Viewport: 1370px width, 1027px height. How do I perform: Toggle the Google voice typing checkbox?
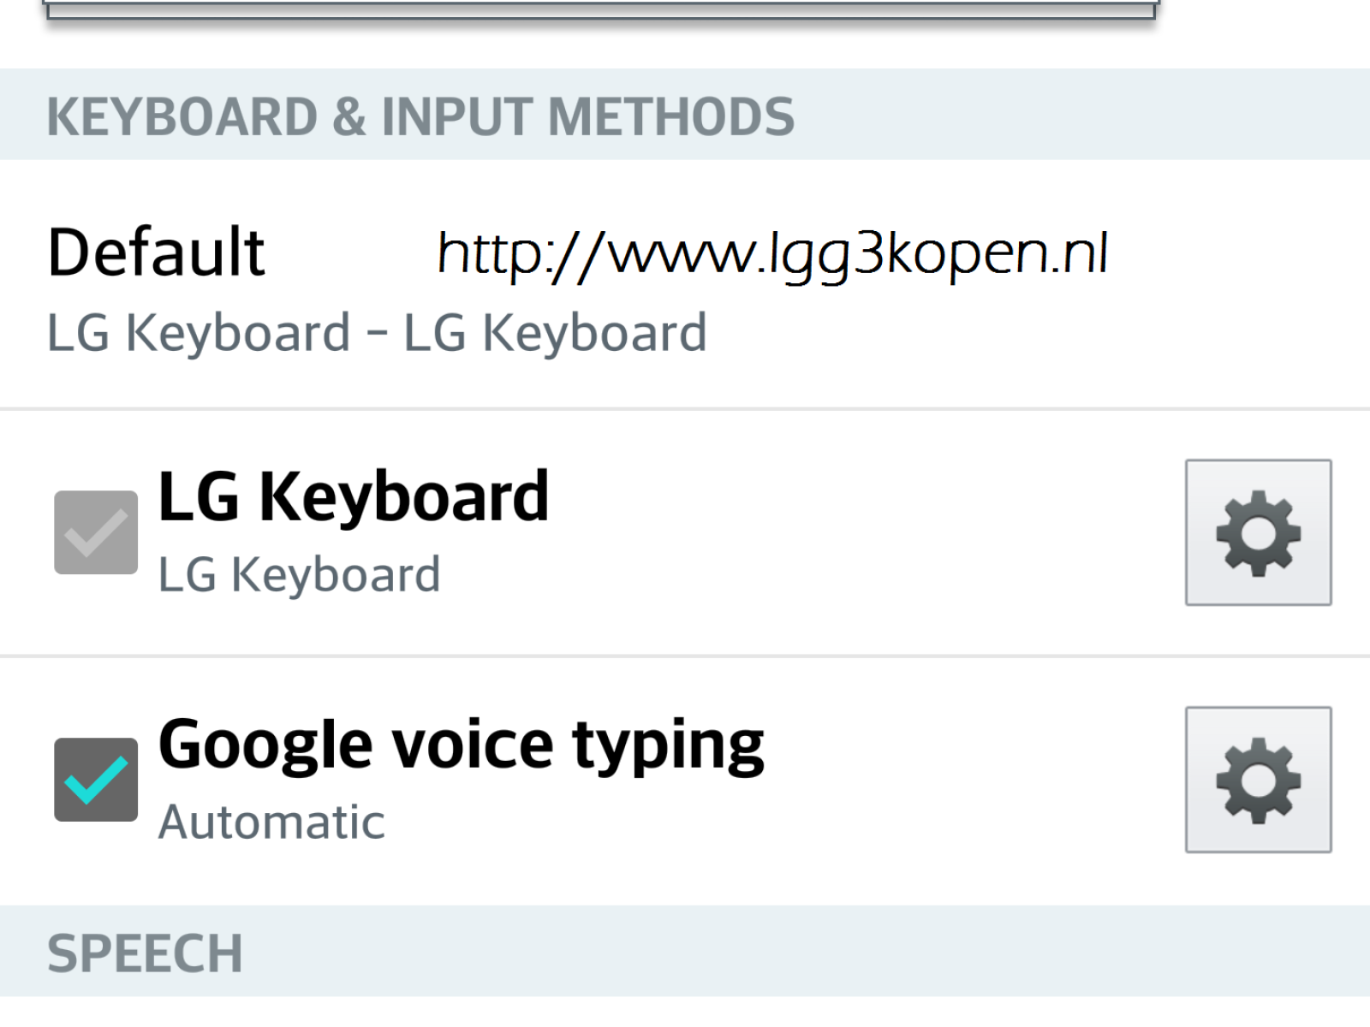click(96, 780)
